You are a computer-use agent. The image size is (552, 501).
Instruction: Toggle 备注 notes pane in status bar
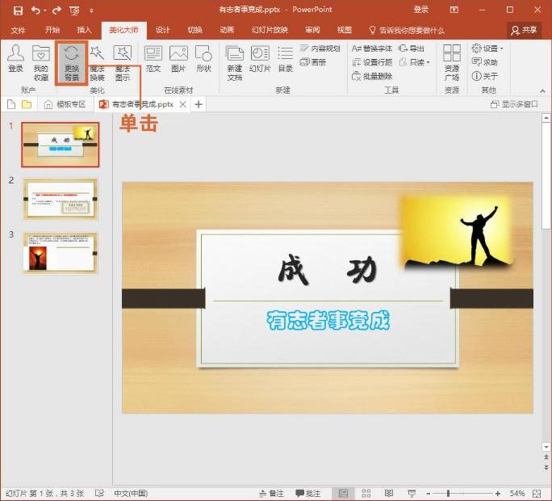pyautogui.click(x=271, y=493)
